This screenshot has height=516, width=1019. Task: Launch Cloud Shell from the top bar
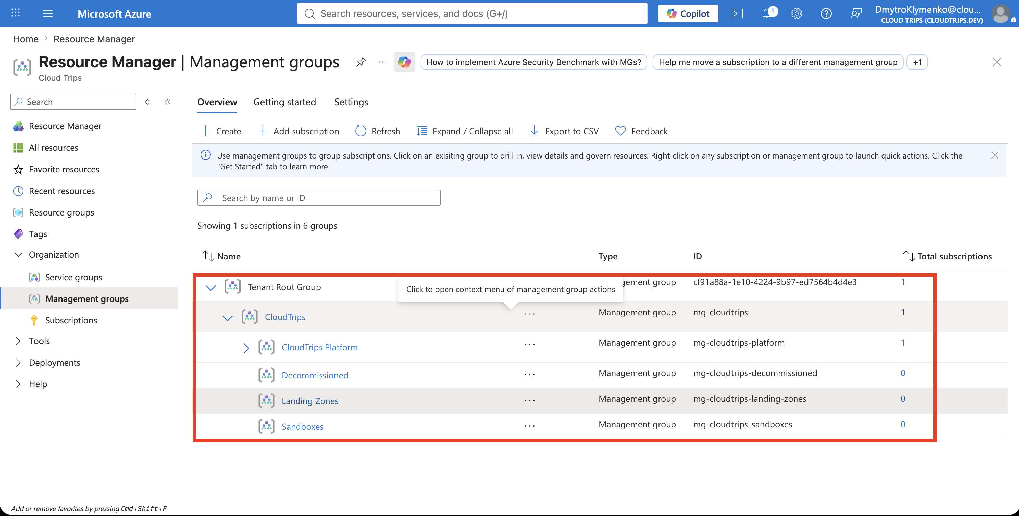click(737, 13)
